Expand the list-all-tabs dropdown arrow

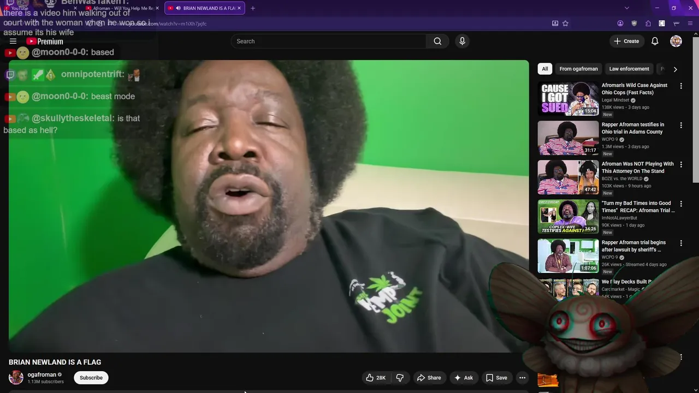[626, 8]
